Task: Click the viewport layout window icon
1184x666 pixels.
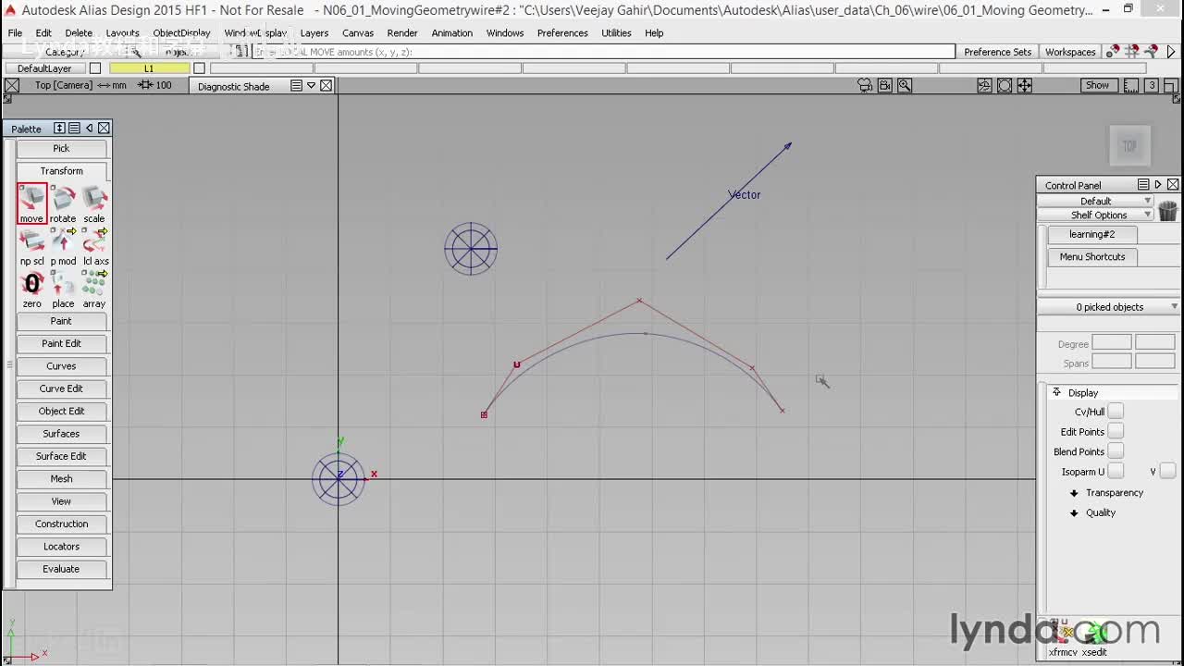Action: click(x=1171, y=85)
